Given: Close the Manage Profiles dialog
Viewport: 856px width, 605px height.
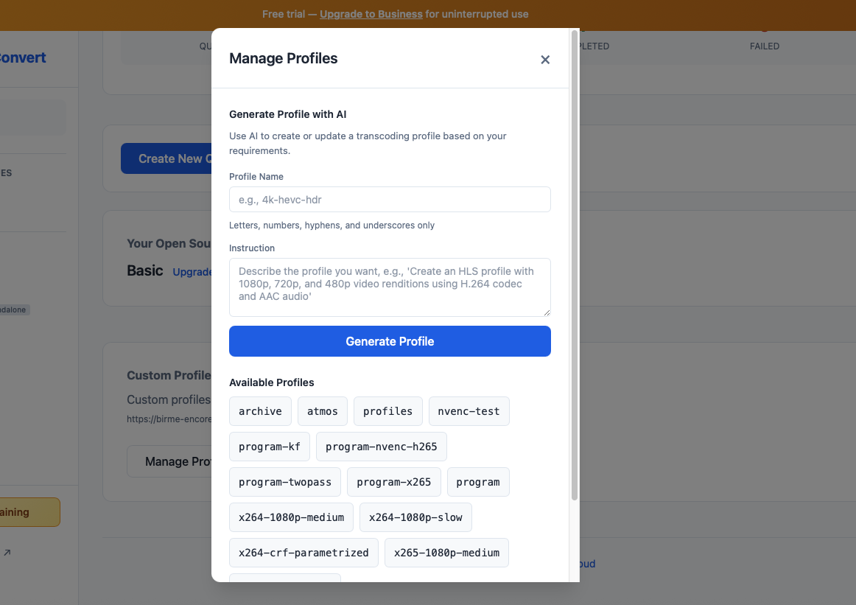Looking at the screenshot, I should [x=545, y=60].
